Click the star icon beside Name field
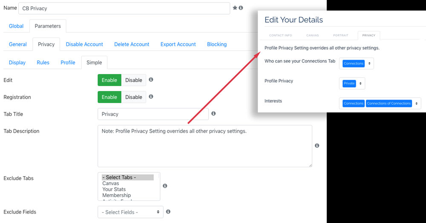 click(x=235, y=8)
